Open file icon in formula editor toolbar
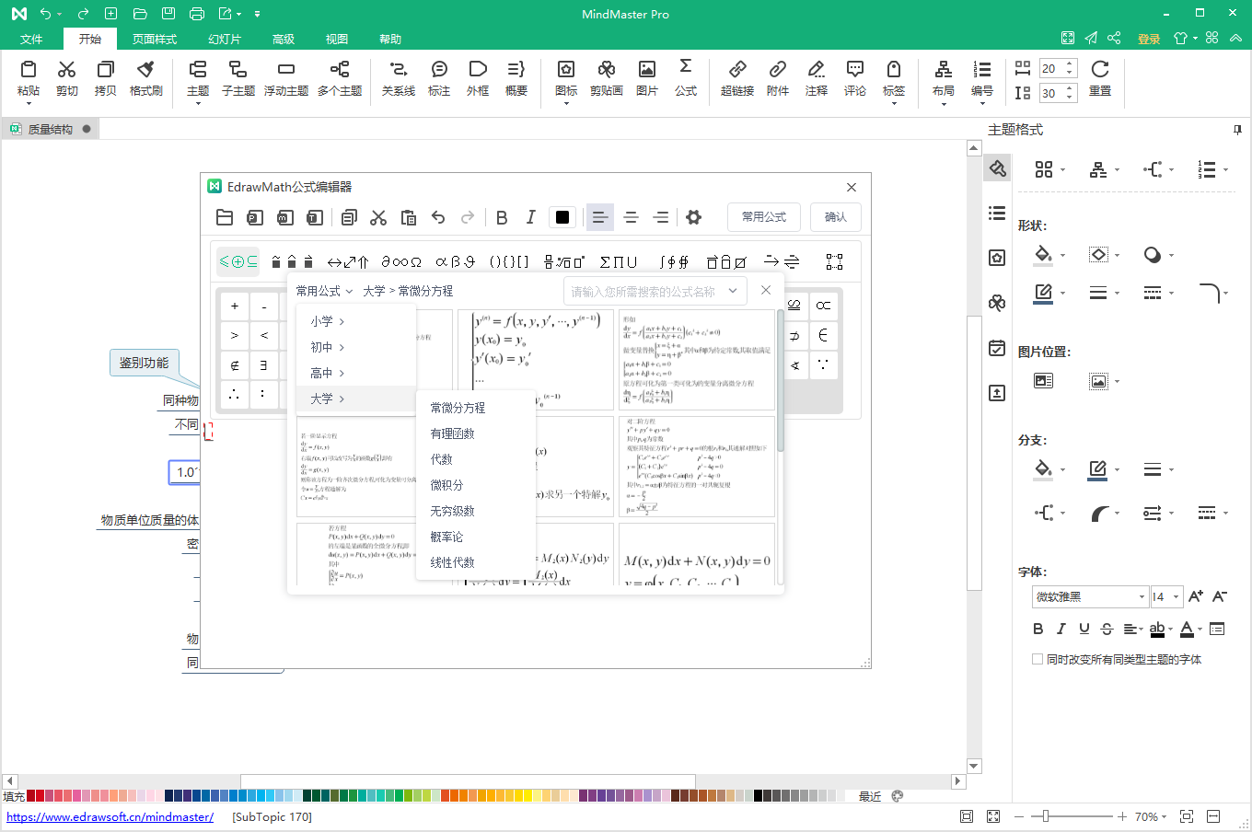 225,217
